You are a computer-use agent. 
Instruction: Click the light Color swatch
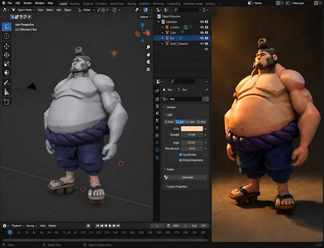coord(192,129)
